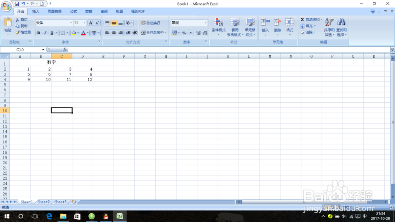Open borders dropdown arrow

pyautogui.click(x=67, y=33)
